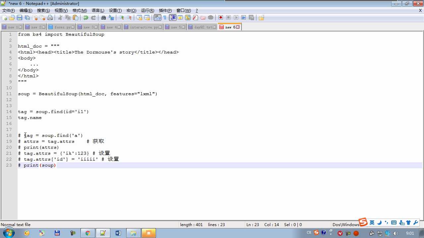424x238 pixels.
Task: Switch to the interactive.py tab
Action: (x=143, y=27)
